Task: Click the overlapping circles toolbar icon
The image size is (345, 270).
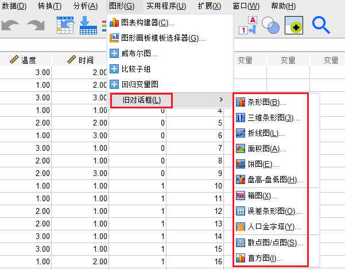Action: [270, 25]
